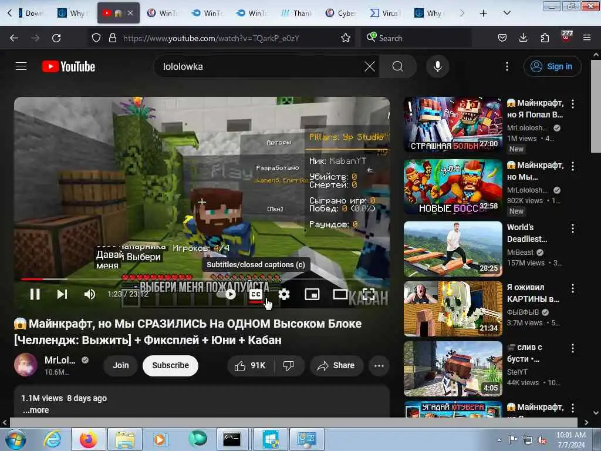The height and width of the screenshot is (451, 601).
Task: Open options for Майнкрафт, но Мы video
Action: click(573, 166)
